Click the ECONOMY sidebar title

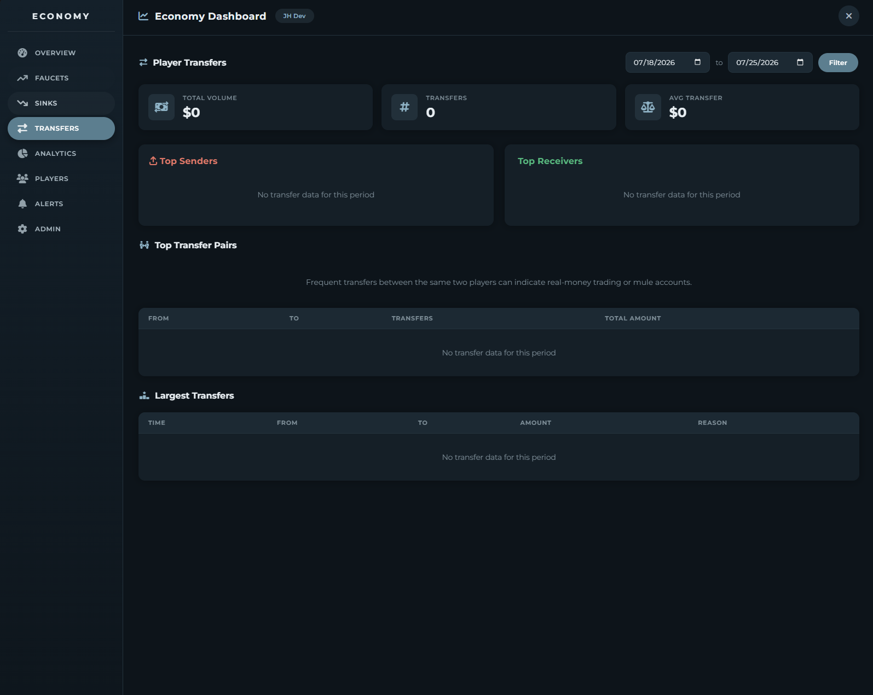[x=61, y=16]
